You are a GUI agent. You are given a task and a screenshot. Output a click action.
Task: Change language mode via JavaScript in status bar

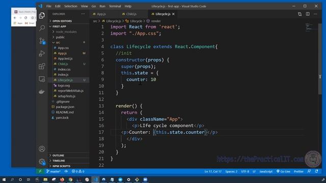(266, 171)
